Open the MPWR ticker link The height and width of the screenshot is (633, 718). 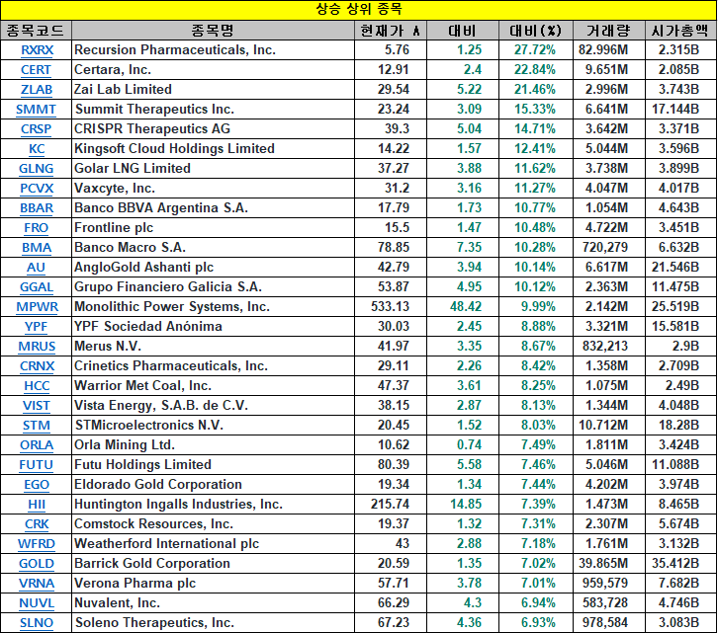pyautogui.click(x=38, y=306)
